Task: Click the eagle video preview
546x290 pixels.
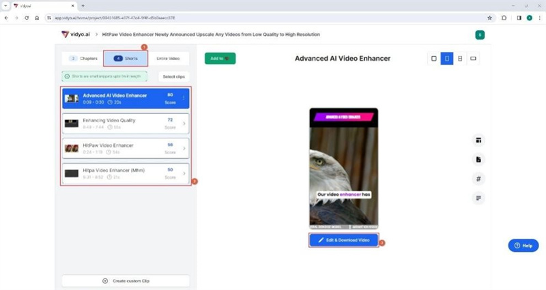Action: [x=344, y=168]
